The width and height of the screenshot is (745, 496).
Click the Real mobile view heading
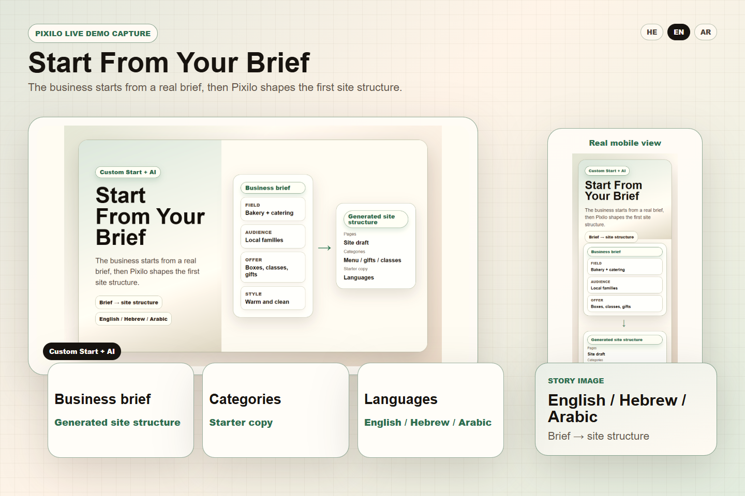click(x=625, y=143)
